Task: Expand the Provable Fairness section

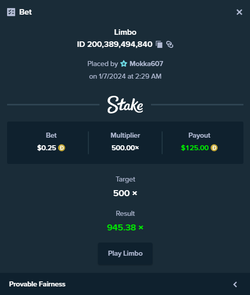Action: [x=125, y=284]
